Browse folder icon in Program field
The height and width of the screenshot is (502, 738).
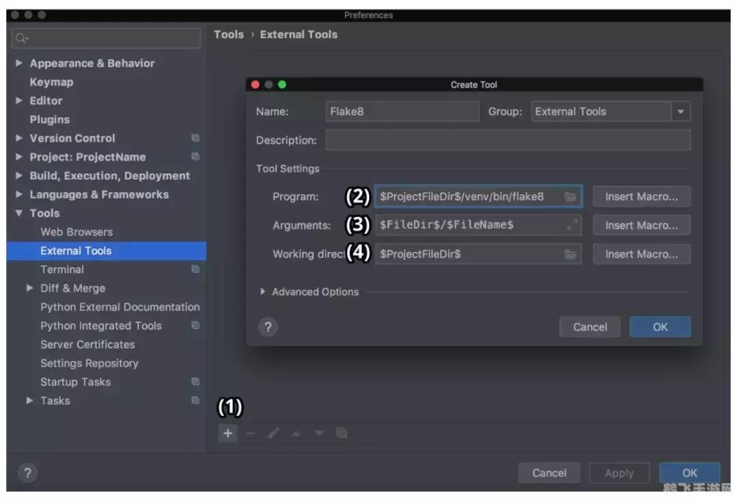571,197
